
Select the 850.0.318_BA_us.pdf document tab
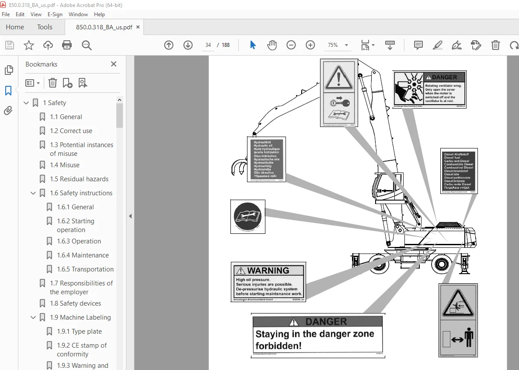click(104, 27)
